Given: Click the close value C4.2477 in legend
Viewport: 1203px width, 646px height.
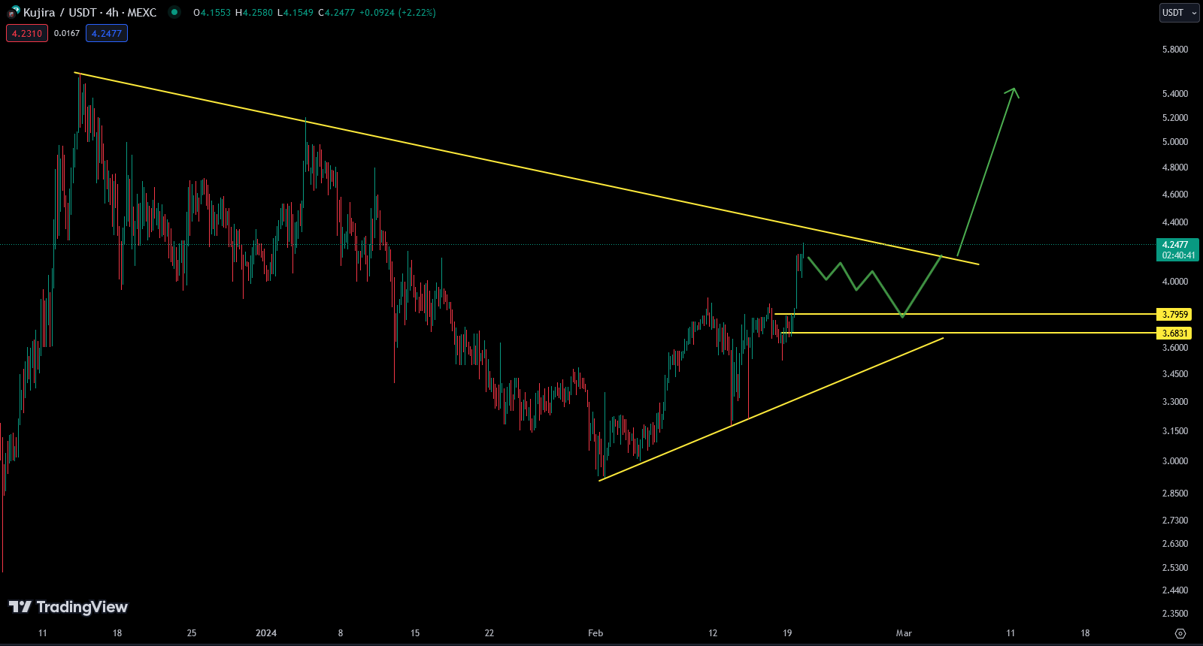Looking at the screenshot, I should click(336, 13).
